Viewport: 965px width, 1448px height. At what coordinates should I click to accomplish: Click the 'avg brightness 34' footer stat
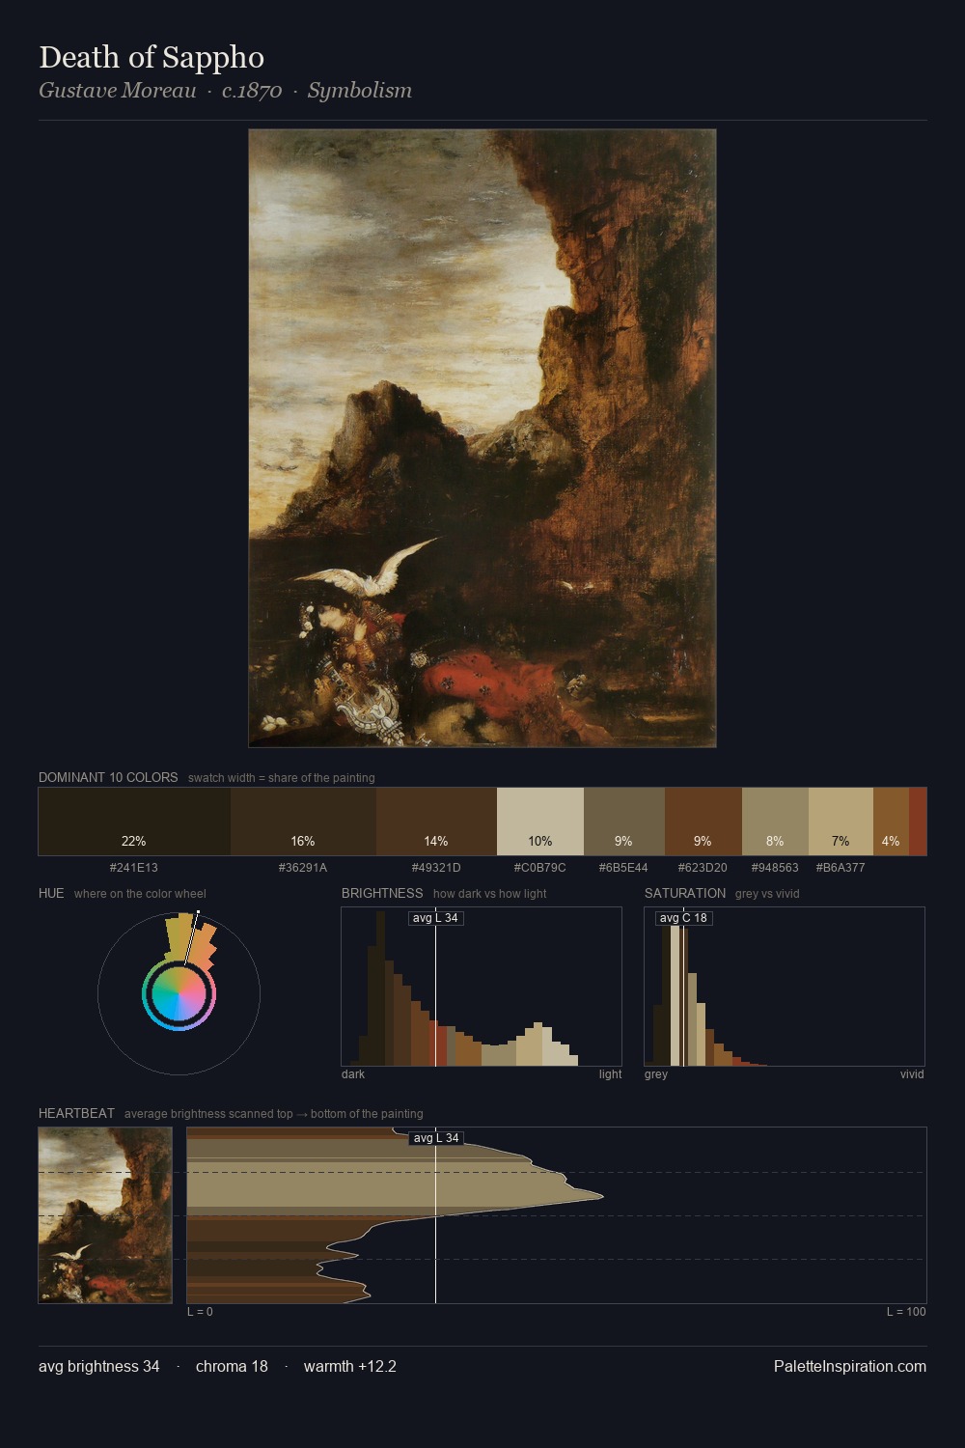(x=99, y=1366)
